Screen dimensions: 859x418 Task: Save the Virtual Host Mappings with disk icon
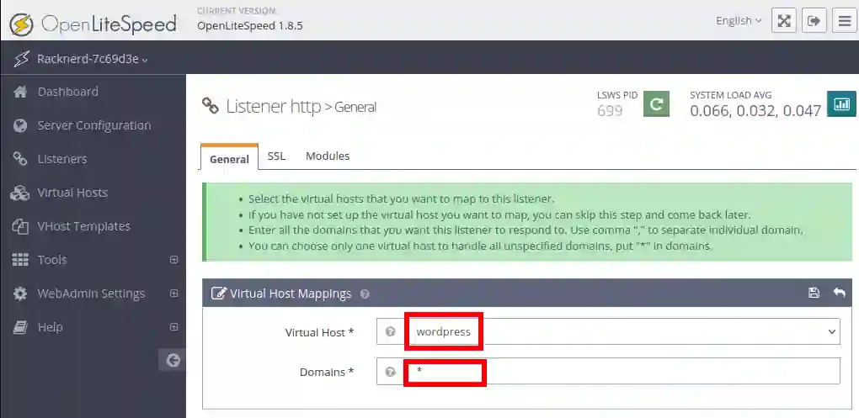(814, 293)
